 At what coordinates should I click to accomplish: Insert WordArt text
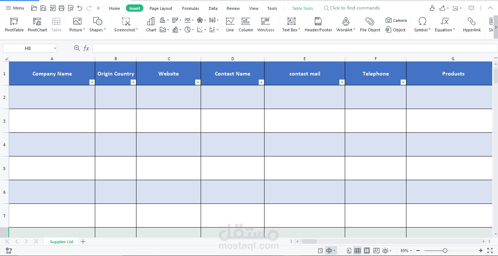tap(345, 25)
